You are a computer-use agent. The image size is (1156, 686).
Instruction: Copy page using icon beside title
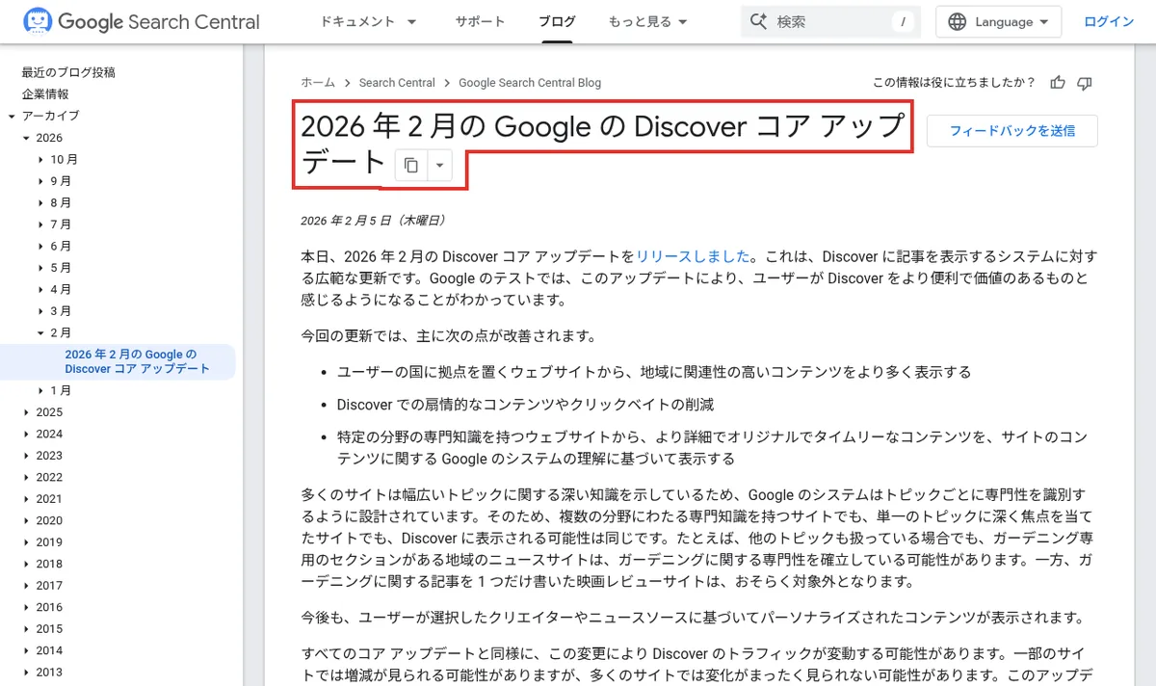[411, 165]
